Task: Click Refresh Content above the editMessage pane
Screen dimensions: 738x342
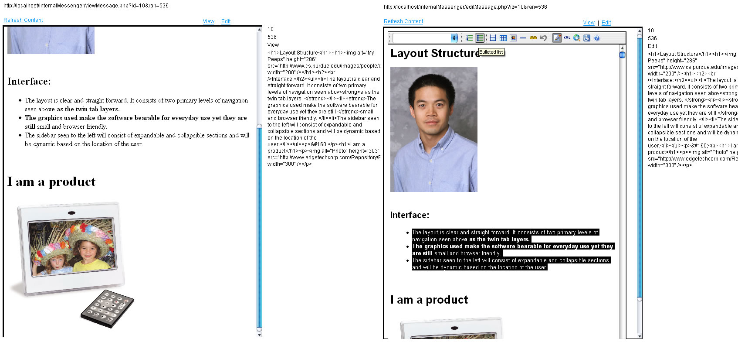Action: tap(403, 21)
